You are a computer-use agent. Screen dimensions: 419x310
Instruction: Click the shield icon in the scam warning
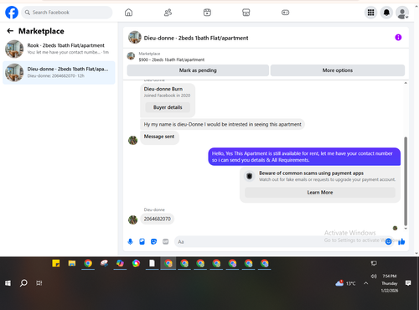[x=250, y=176]
